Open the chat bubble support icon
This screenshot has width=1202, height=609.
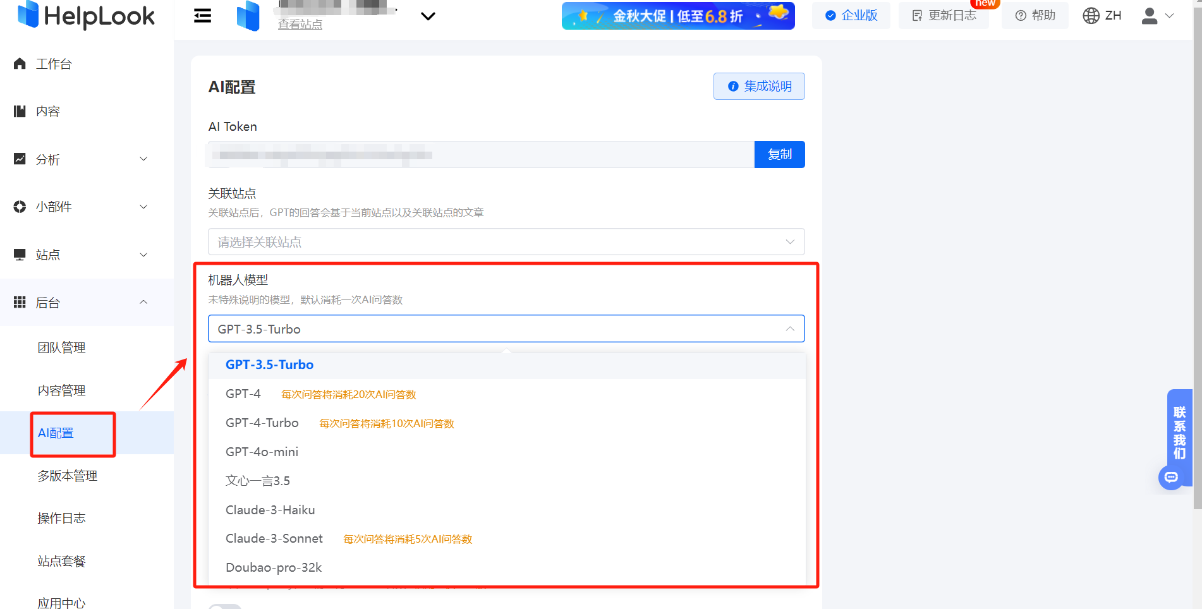coord(1171,477)
